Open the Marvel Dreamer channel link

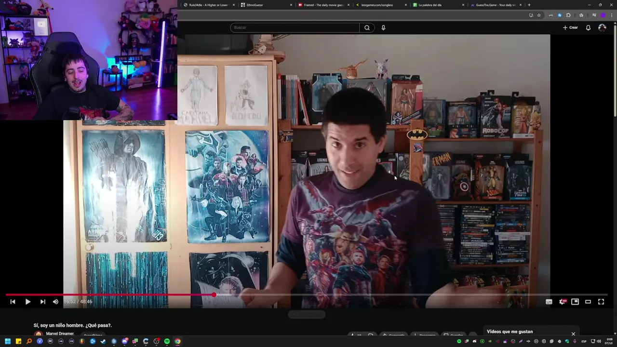point(60,334)
